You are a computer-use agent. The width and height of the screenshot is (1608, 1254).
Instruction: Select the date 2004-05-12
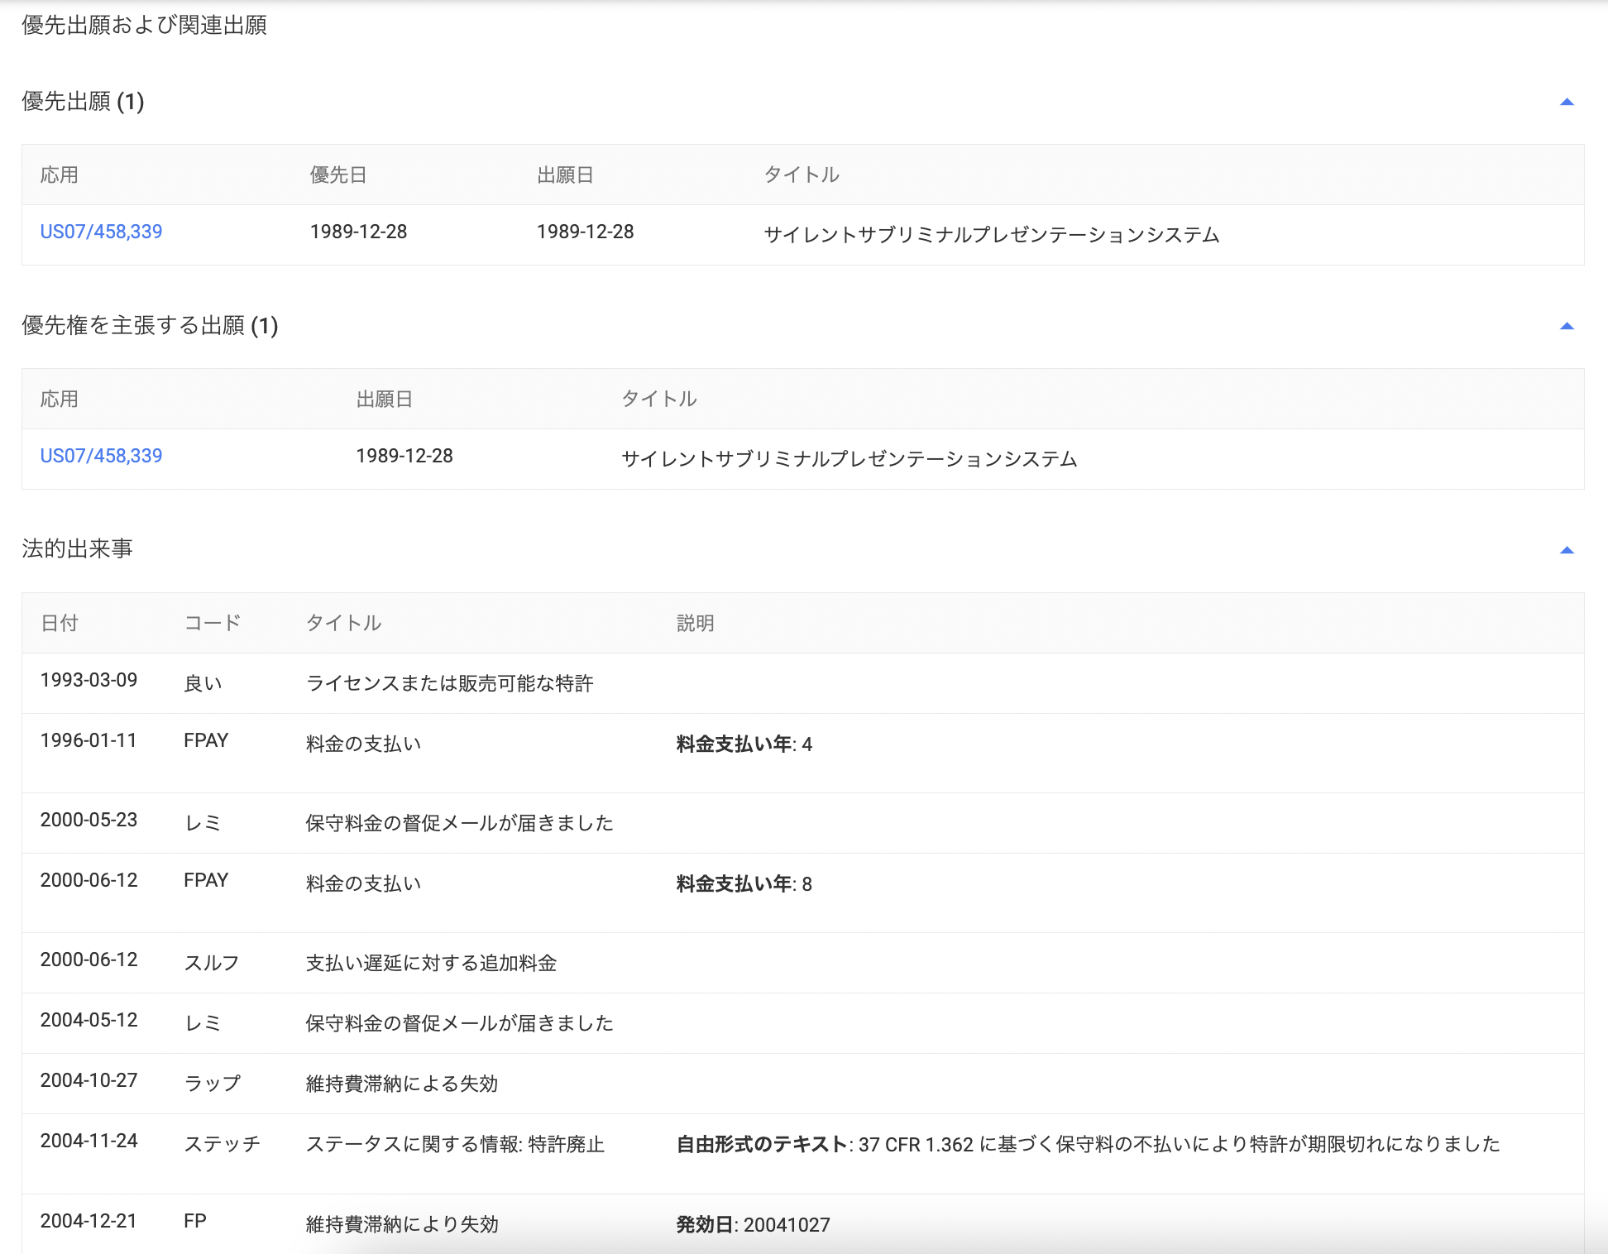(x=89, y=1020)
